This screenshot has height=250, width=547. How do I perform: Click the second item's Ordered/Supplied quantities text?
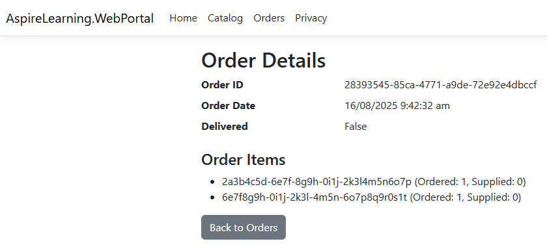point(466,197)
